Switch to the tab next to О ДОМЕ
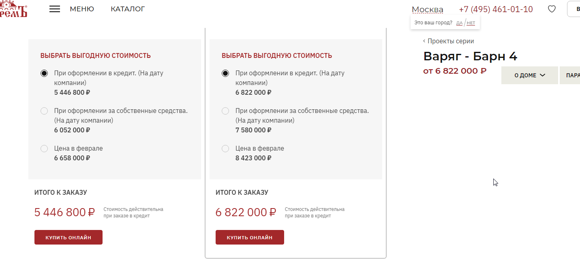This screenshot has height=266, width=580. point(571,75)
